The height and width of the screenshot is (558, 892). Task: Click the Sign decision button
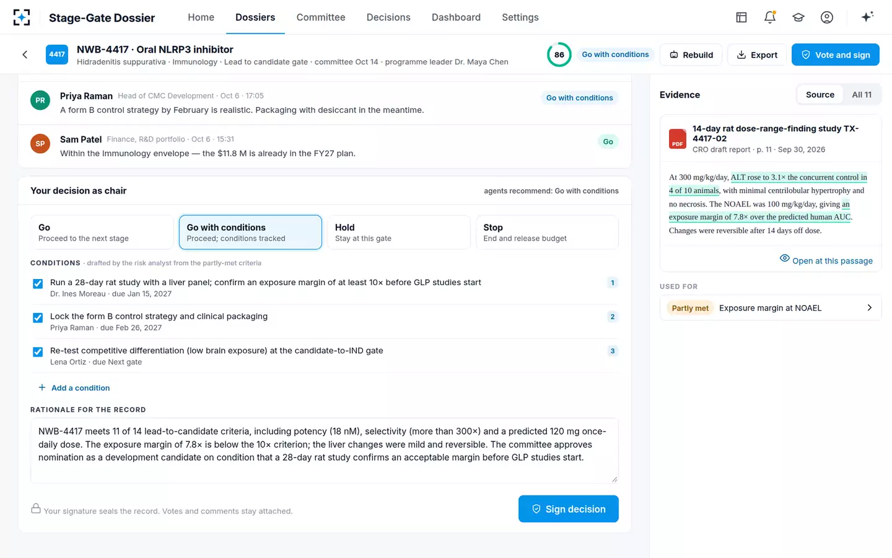(x=569, y=509)
